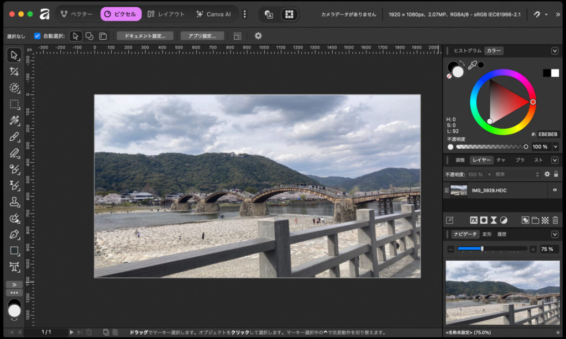
Task: Pick the Clone Stamp tool
Action: [x=14, y=202]
